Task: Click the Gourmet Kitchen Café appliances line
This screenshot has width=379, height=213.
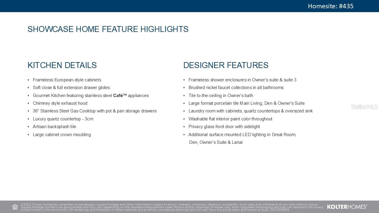Action: click(x=91, y=96)
